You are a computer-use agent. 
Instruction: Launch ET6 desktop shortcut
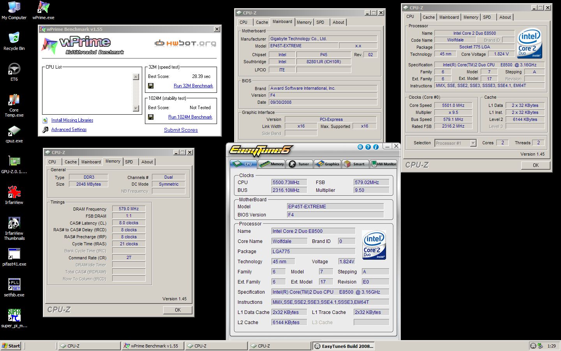14,72
